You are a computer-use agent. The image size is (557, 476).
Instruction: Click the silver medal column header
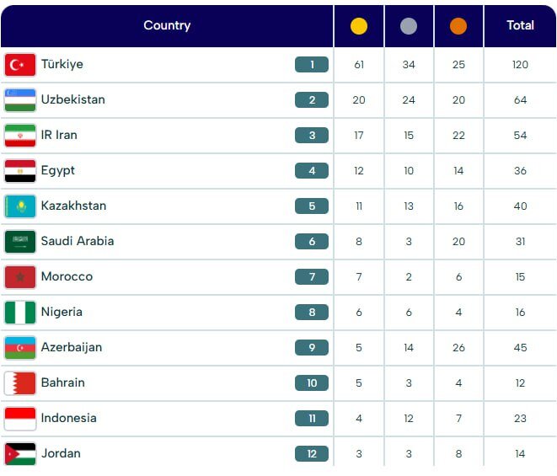point(409,26)
